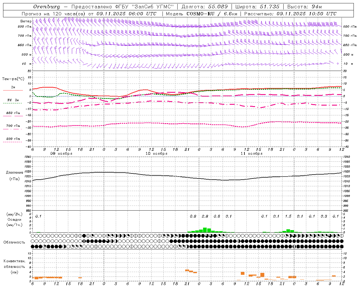
Task: Click the "Прогноз на 120 часа(ов)" forecast text
Action: pyautogui.click(x=54, y=14)
